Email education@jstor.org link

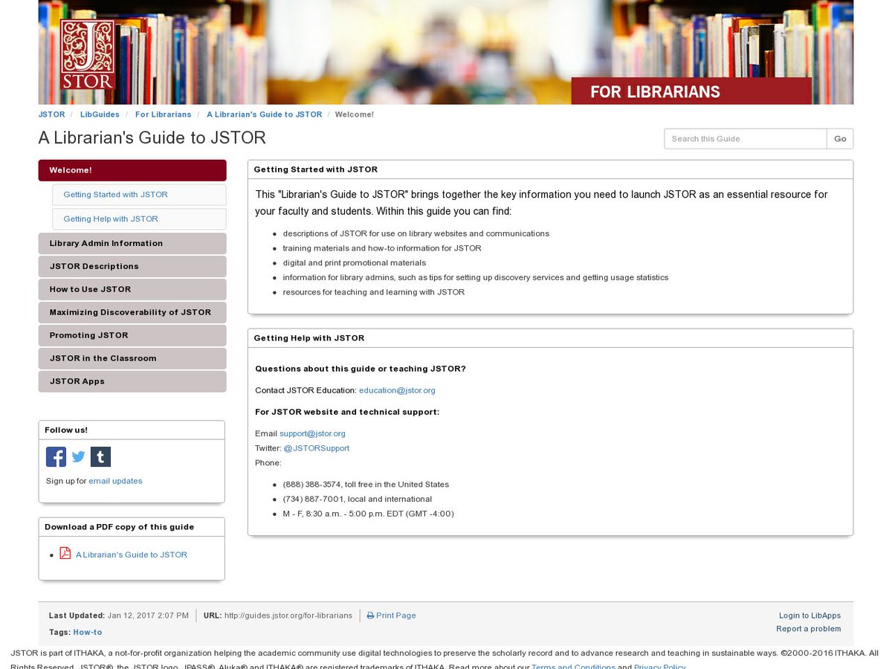click(x=397, y=390)
